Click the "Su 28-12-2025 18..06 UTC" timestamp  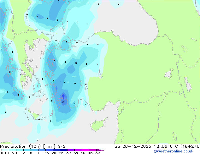coord(146,146)
